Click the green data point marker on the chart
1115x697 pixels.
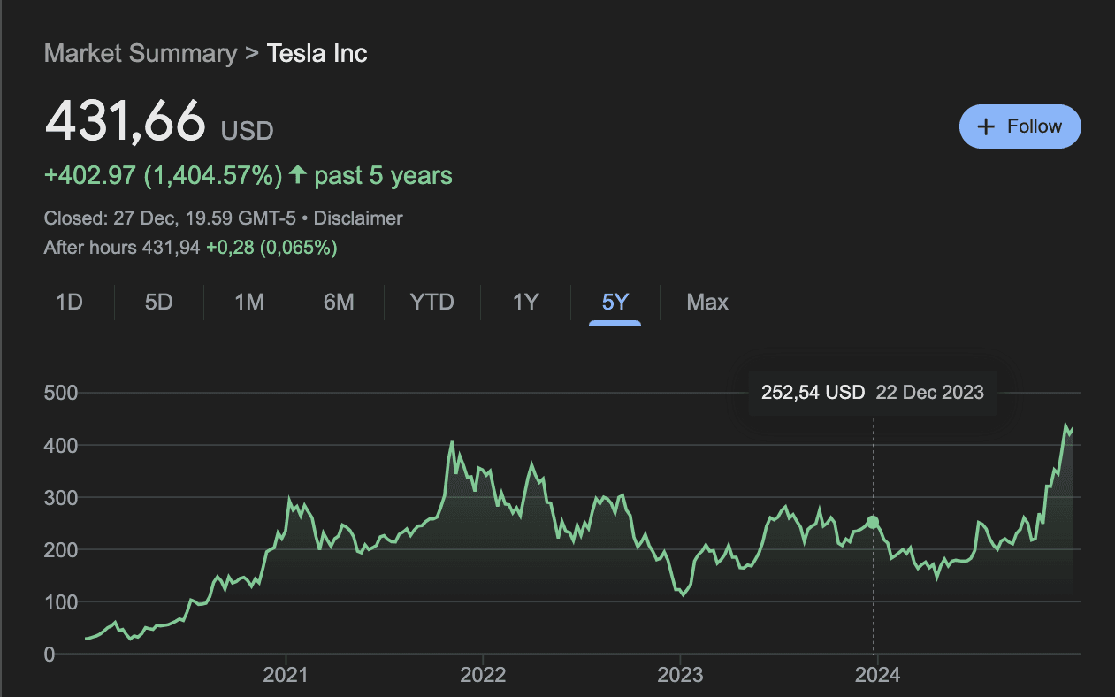[873, 523]
